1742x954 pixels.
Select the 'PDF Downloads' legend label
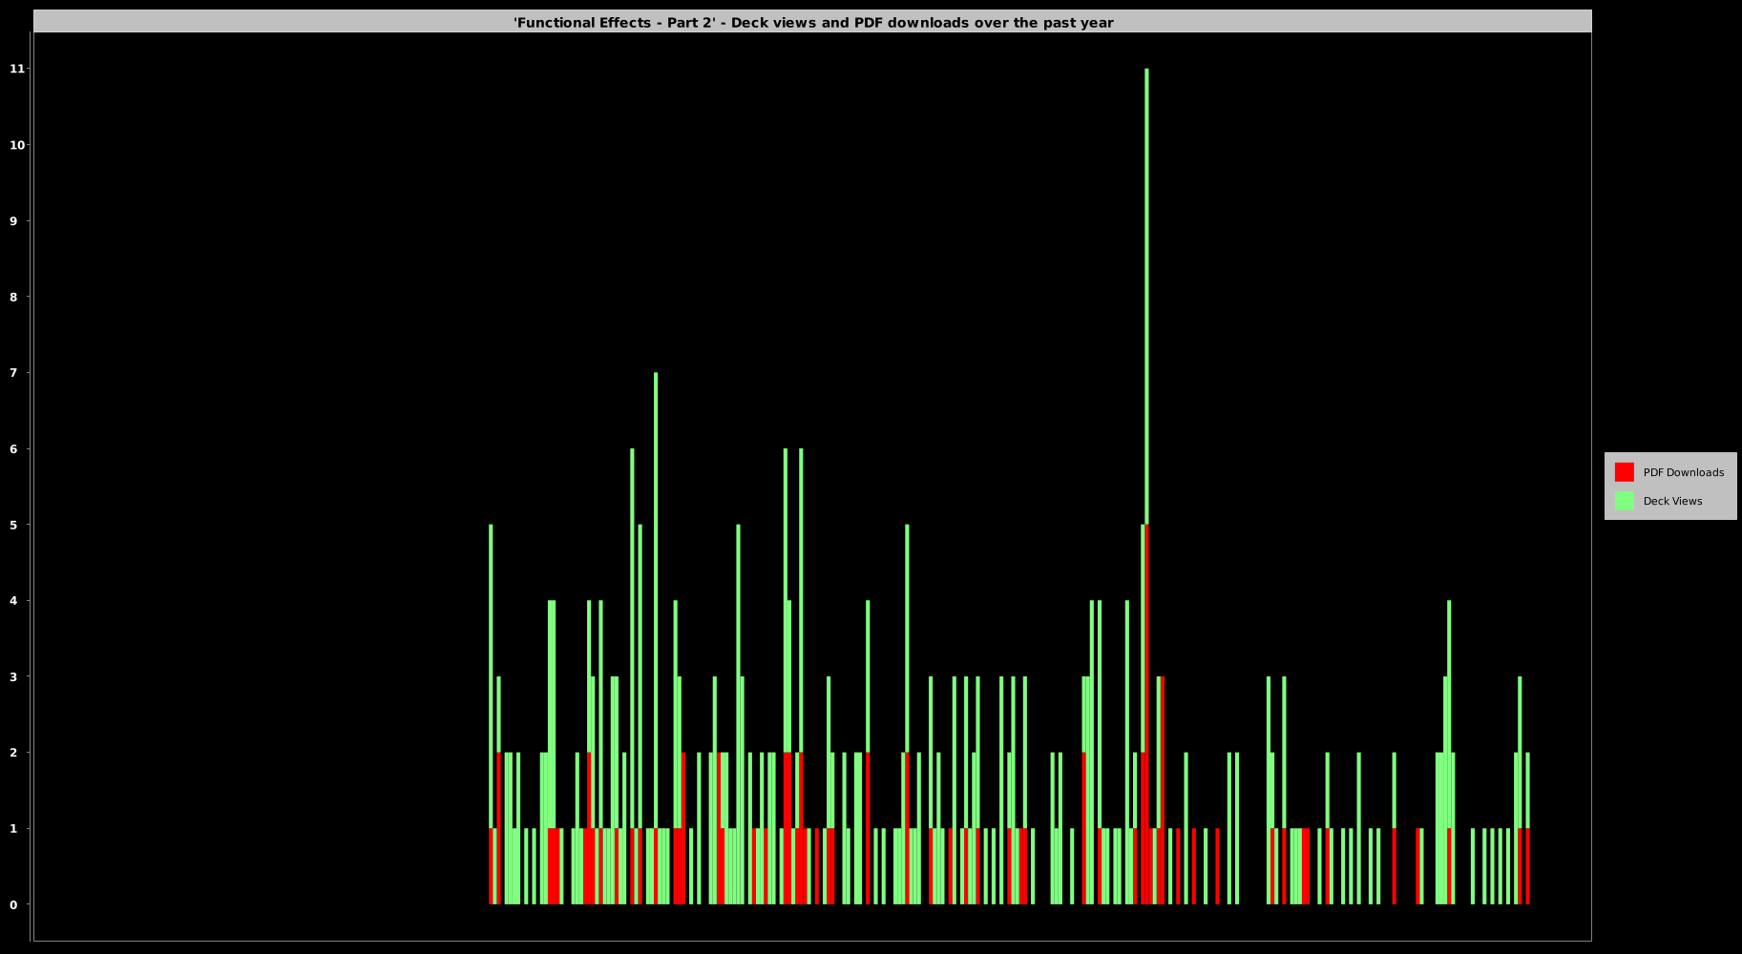coord(1683,472)
